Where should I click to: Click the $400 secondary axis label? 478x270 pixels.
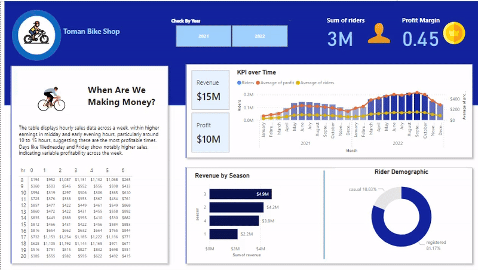point(455,99)
